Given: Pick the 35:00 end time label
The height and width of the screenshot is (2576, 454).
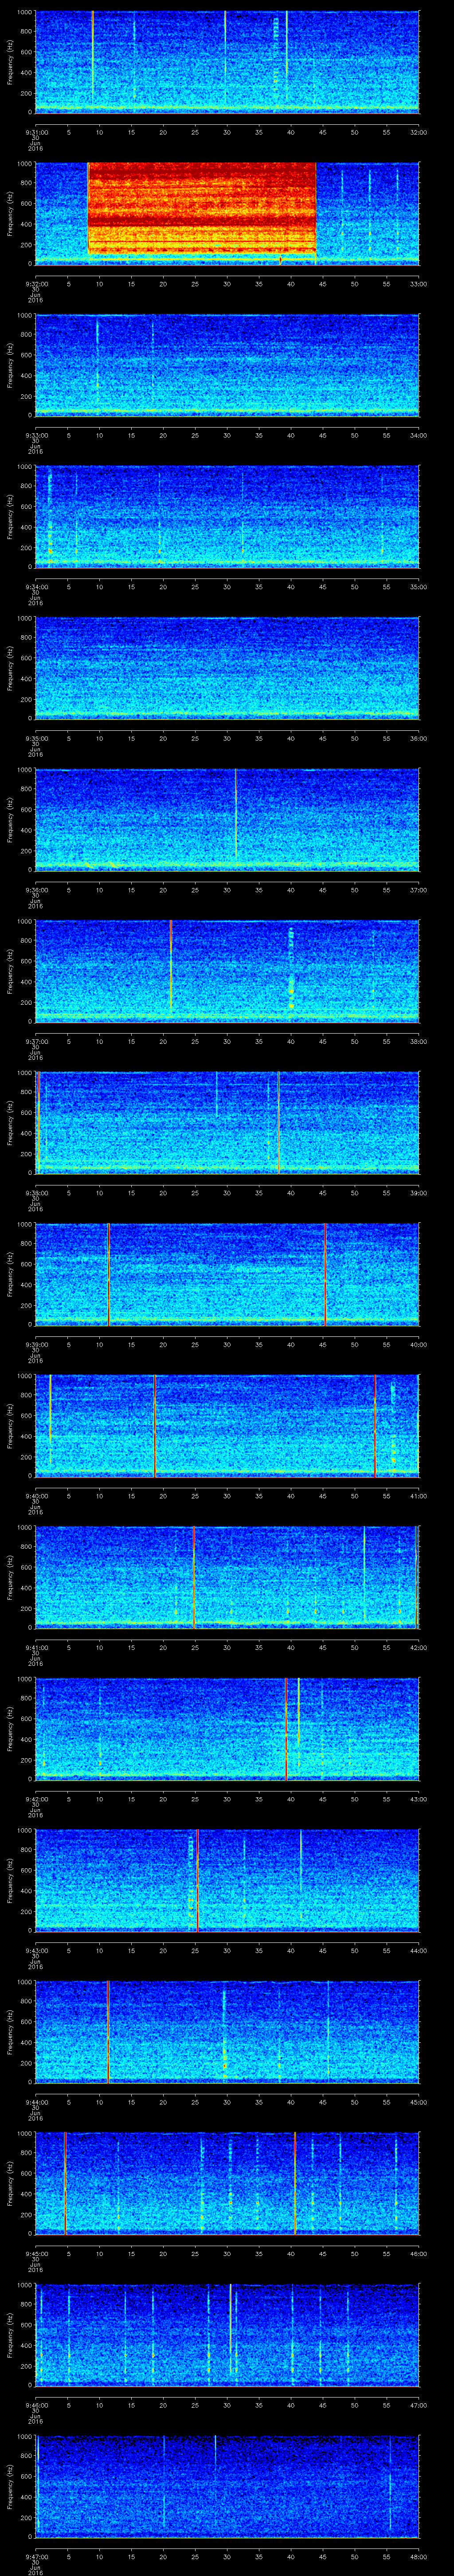Looking at the screenshot, I should (418, 587).
